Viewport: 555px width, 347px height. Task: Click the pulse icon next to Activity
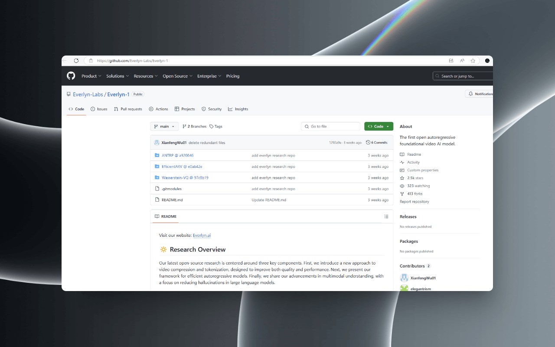[x=402, y=162]
